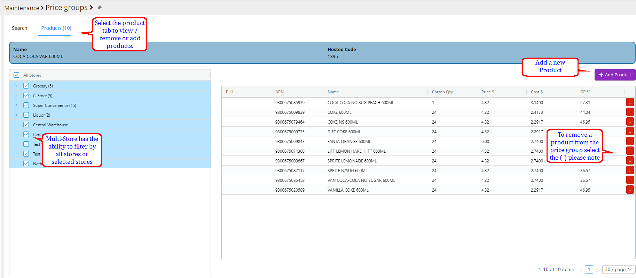Image resolution: width=636 pixels, height=278 pixels.
Task: Click the 44.04 GP % value
Action: click(585, 112)
